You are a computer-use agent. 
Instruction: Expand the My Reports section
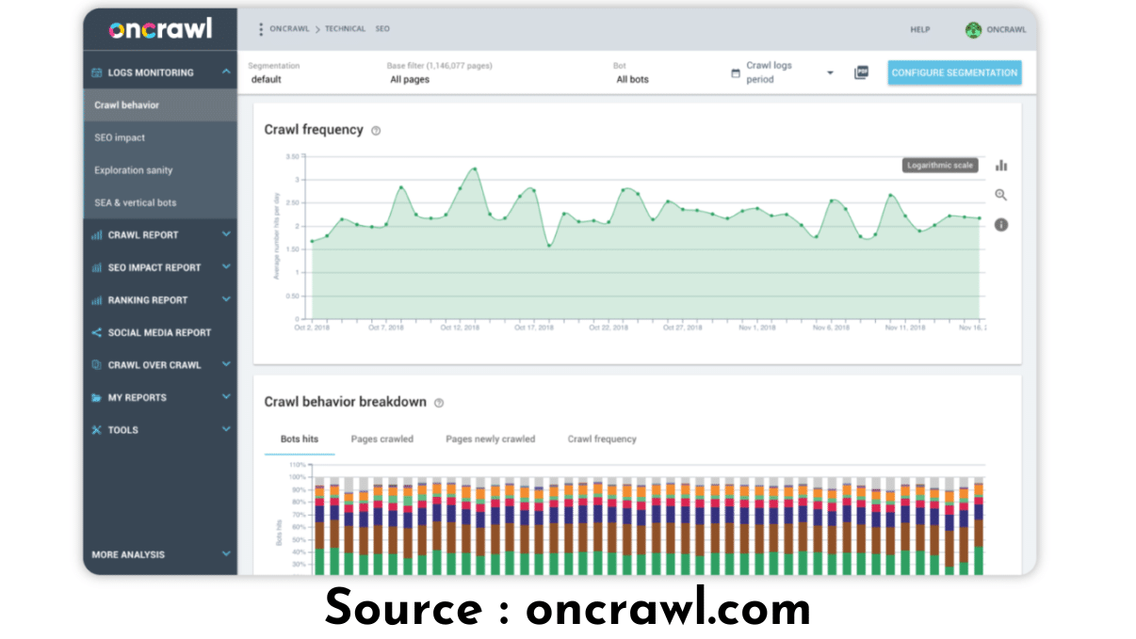[226, 397]
